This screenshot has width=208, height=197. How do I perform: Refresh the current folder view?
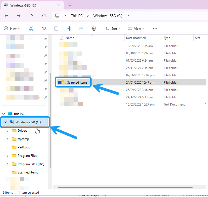tap(44, 16)
